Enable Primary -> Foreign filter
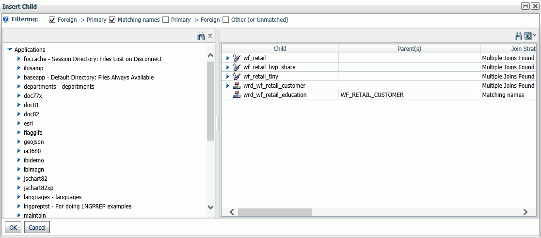Viewport: 541px width, 238px height. tap(166, 20)
